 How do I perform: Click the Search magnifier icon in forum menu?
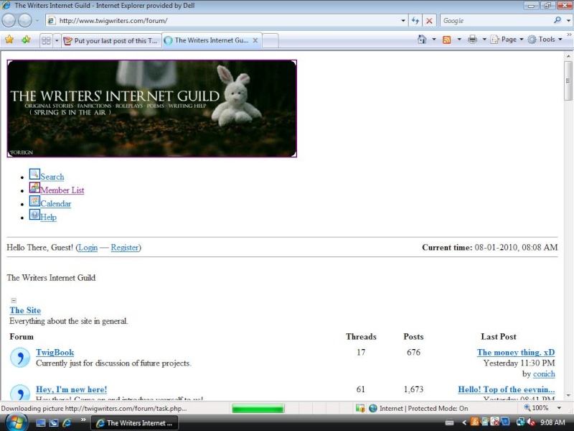tap(34, 174)
